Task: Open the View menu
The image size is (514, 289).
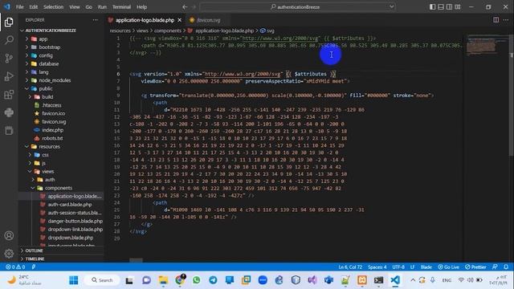Action: pos(75,7)
